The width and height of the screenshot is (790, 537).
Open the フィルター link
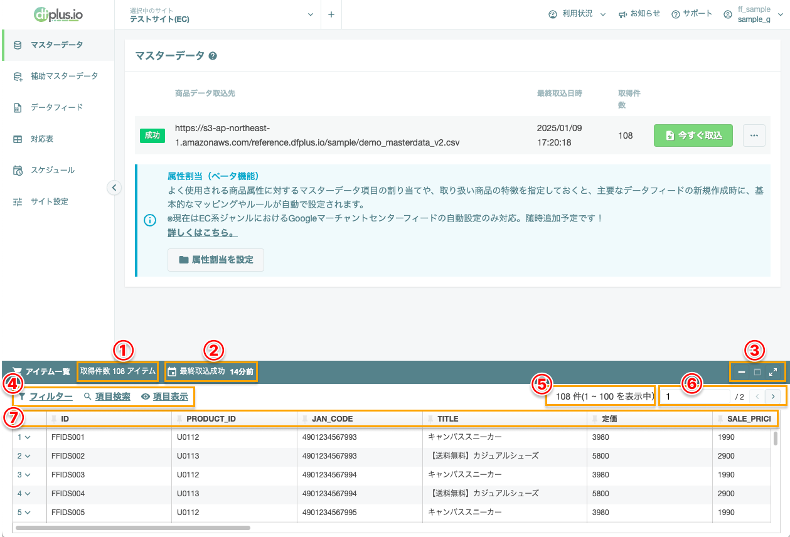[45, 396]
